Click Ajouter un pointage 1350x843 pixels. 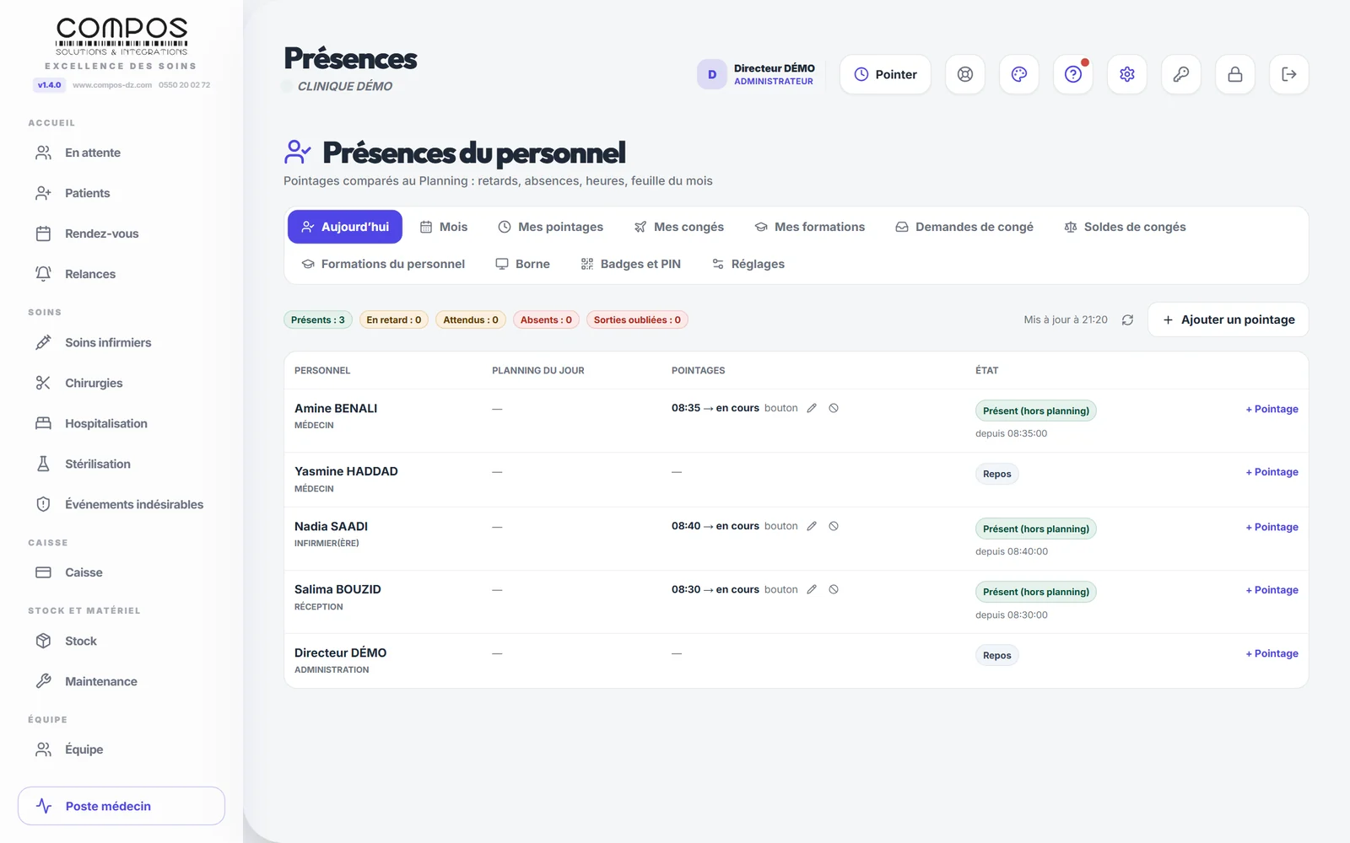coord(1228,319)
